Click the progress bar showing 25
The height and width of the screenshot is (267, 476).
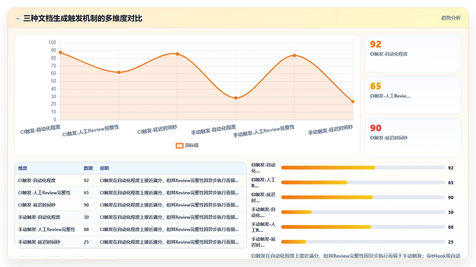pos(363,242)
